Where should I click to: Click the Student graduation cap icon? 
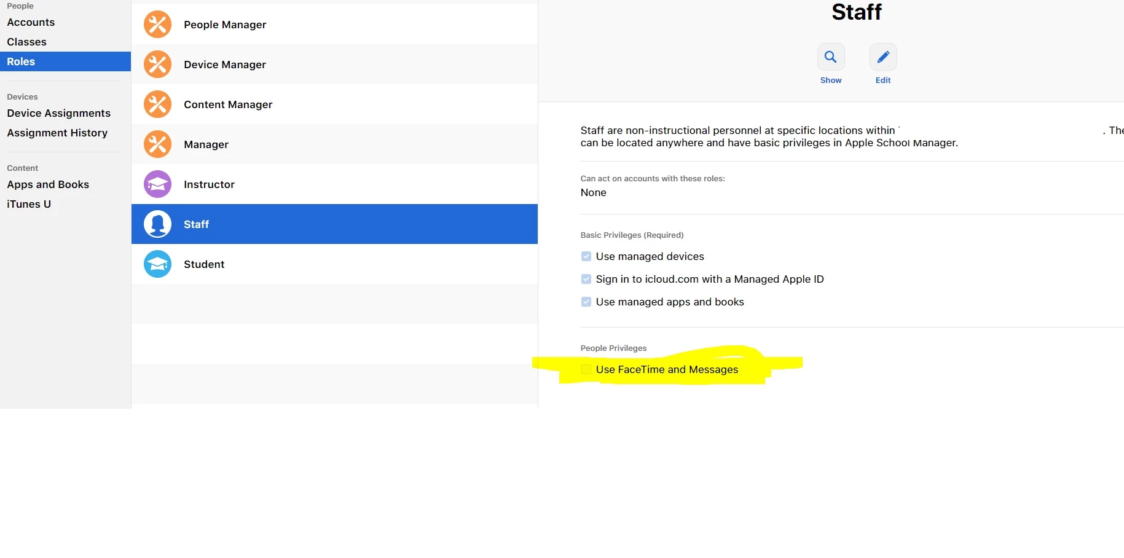click(x=157, y=264)
